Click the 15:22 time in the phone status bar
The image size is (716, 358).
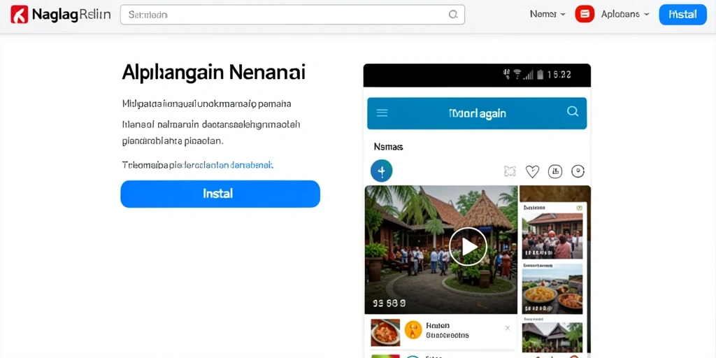pos(559,74)
